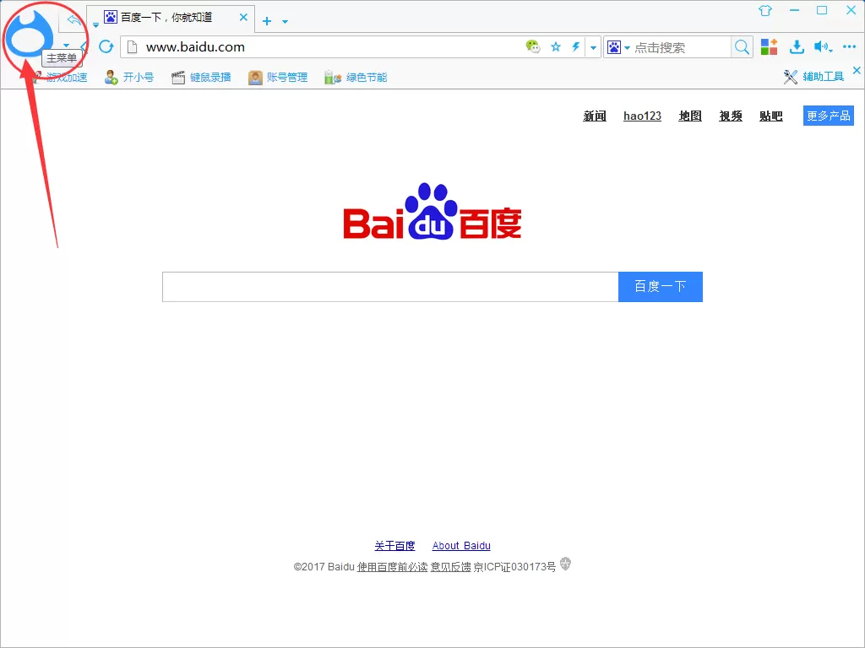Expand the address bar dropdown arrow
This screenshot has width=865, height=648.
point(593,47)
